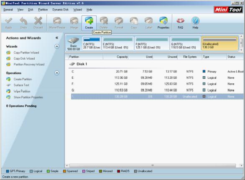Open the Partition menu
This screenshot has width=245, height=180.
point(43,10)
